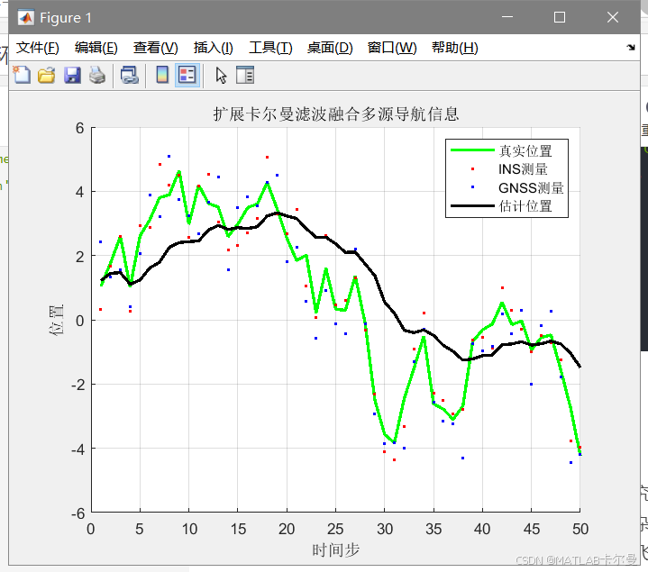
Task: Minimize the Figure 1 window
Action: pyautogui.click(x=507, y=17)
